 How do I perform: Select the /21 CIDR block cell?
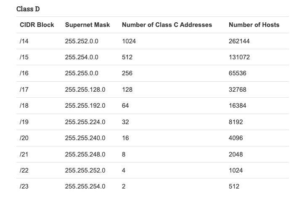click(24, 154)
